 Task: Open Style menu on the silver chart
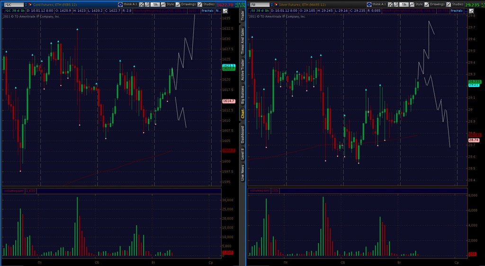point(417,4)
